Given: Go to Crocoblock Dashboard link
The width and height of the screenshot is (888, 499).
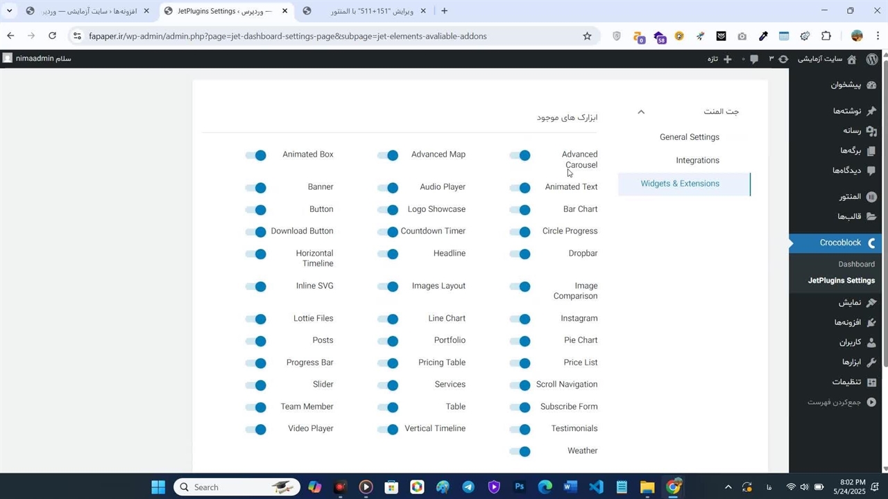Looking at the screenshot, I should point(856,264).
